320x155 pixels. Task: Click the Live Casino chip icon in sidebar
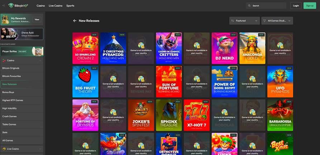point(4,149)
